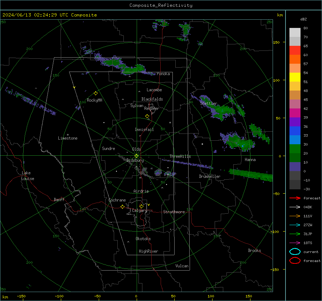322x301 pixels.
Task: Click the Drumheller city label
Action: 210,176
